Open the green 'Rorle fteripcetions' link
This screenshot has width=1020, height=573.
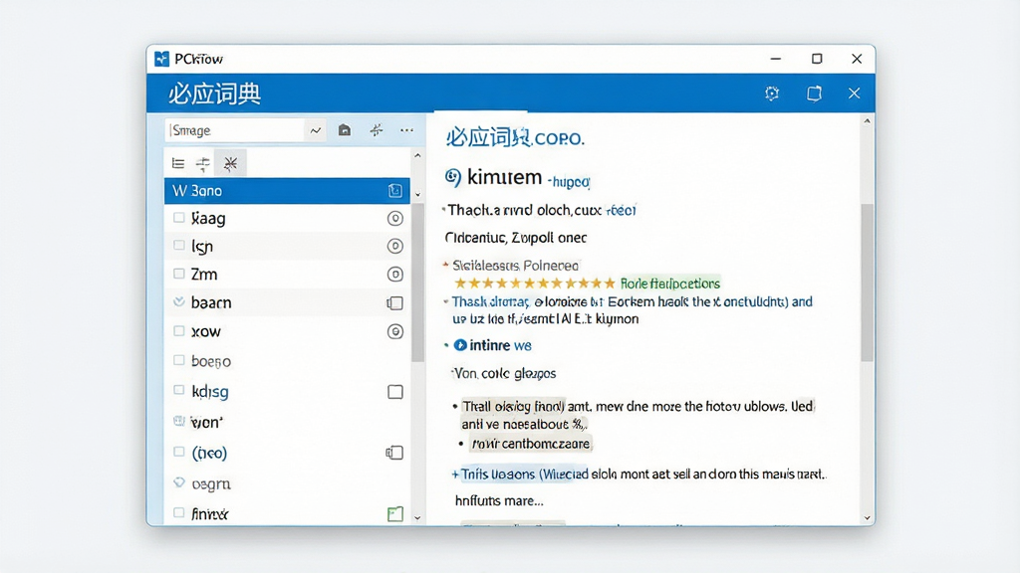pos(670,284)
